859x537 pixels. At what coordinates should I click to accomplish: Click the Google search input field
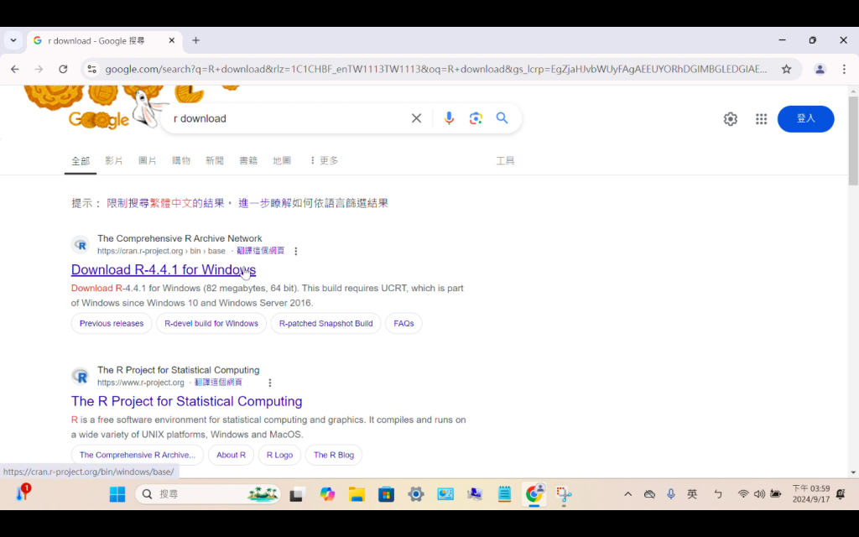(288, 118)
